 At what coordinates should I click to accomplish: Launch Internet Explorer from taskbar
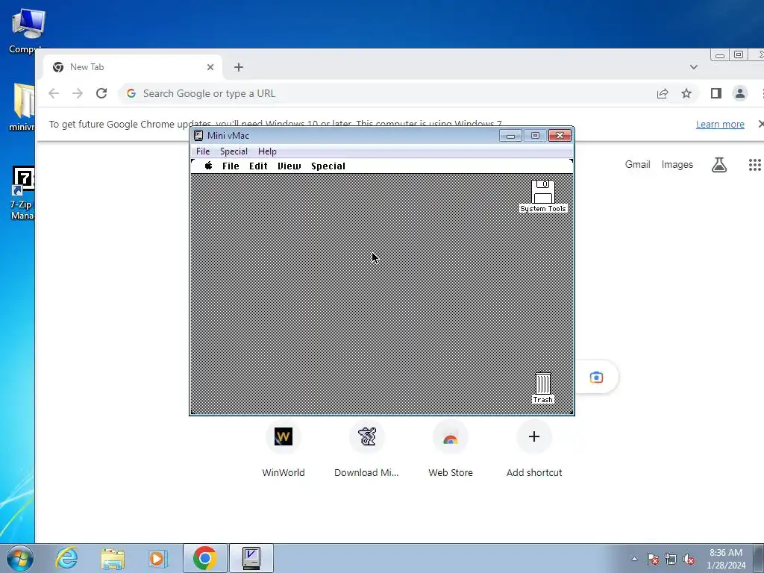pos(66,558)
